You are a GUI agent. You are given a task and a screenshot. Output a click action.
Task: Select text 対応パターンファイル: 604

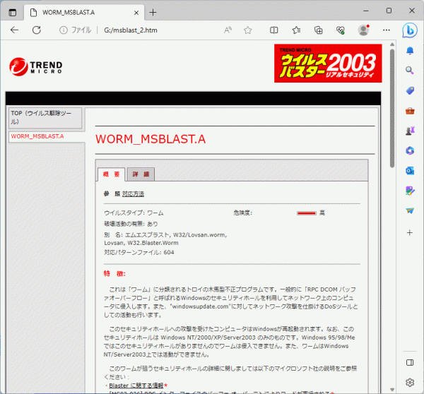click(x=139, y=252)
